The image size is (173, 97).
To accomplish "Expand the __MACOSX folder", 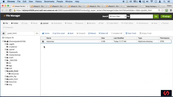I will click(x=5, y=60).
